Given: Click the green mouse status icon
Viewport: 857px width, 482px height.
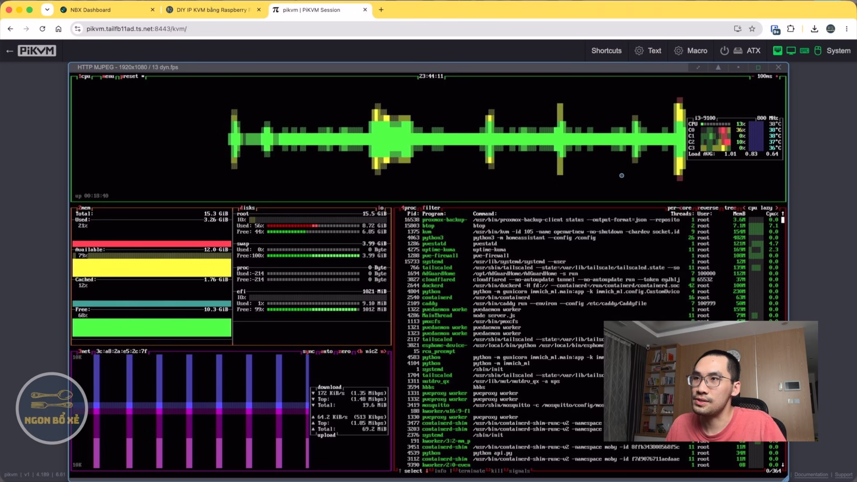Looking at the screenshot, I should tap(818, 51).
